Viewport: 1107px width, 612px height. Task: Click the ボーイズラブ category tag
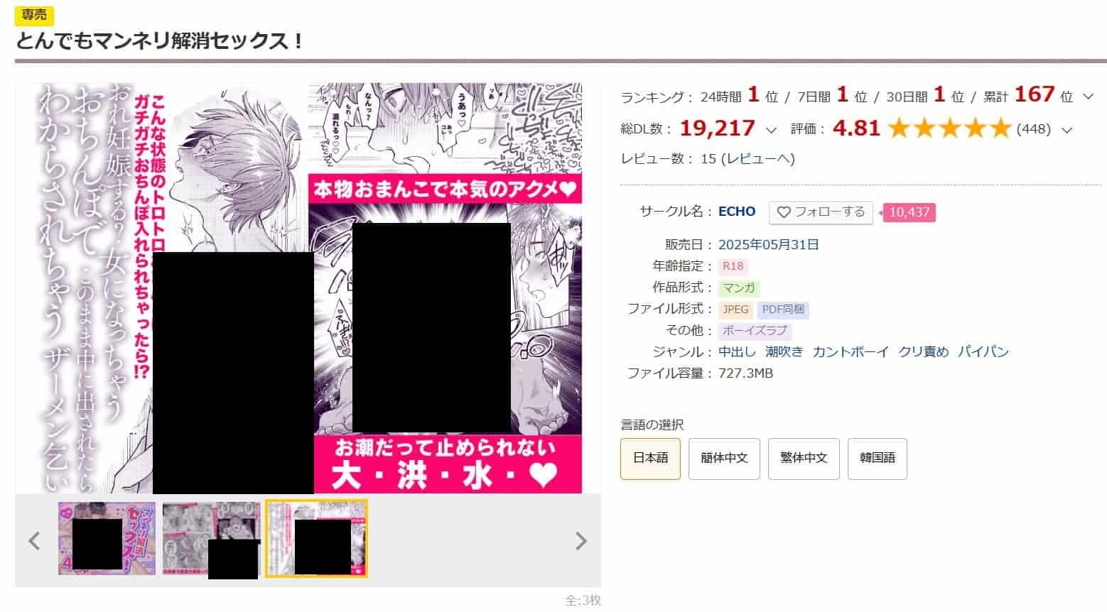pyautogui.click(x=755, y=331)
